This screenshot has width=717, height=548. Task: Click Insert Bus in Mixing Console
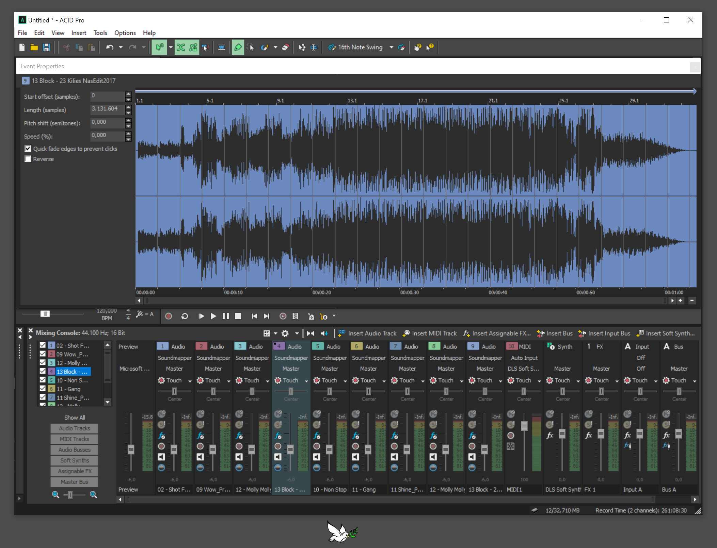click(x=555, y=333)
